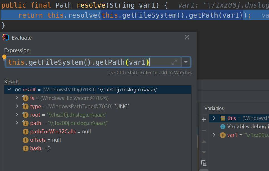
Task: Select the path value row
Action: coord(98,123)
